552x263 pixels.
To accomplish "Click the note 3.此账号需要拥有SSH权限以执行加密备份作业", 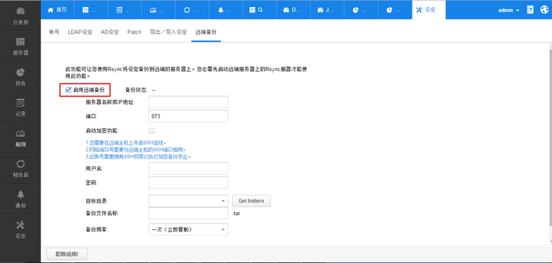I will pyautogui.click(x=139, y=156).
